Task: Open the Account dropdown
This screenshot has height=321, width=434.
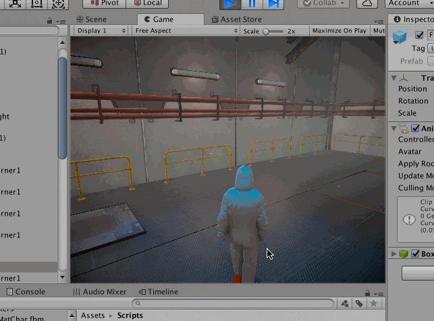Action: pos(410,3)
